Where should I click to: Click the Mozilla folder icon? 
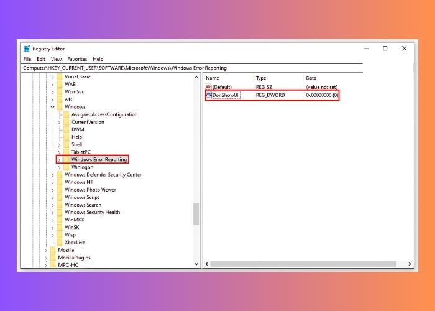point(53,250)
